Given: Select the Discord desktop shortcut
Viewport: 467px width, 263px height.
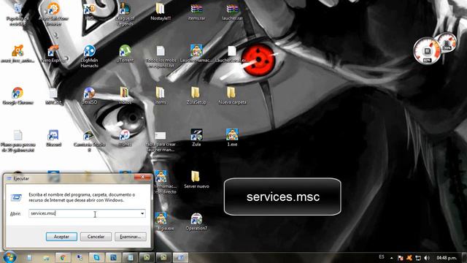Looking at the screenshot, I should (53, 138).
